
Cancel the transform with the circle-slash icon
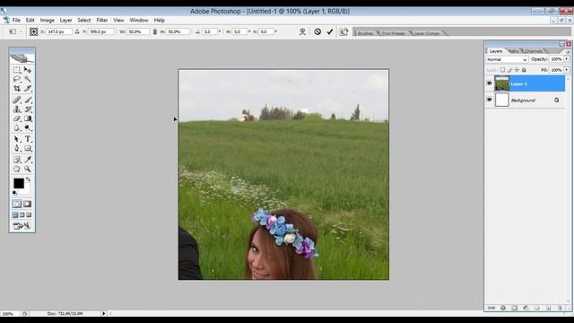point(317,32)
